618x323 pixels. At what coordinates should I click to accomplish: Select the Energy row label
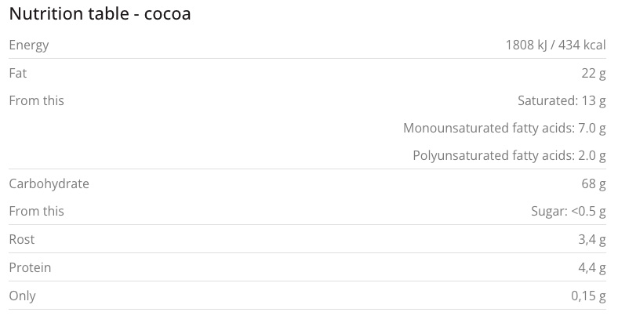point(28,45)
